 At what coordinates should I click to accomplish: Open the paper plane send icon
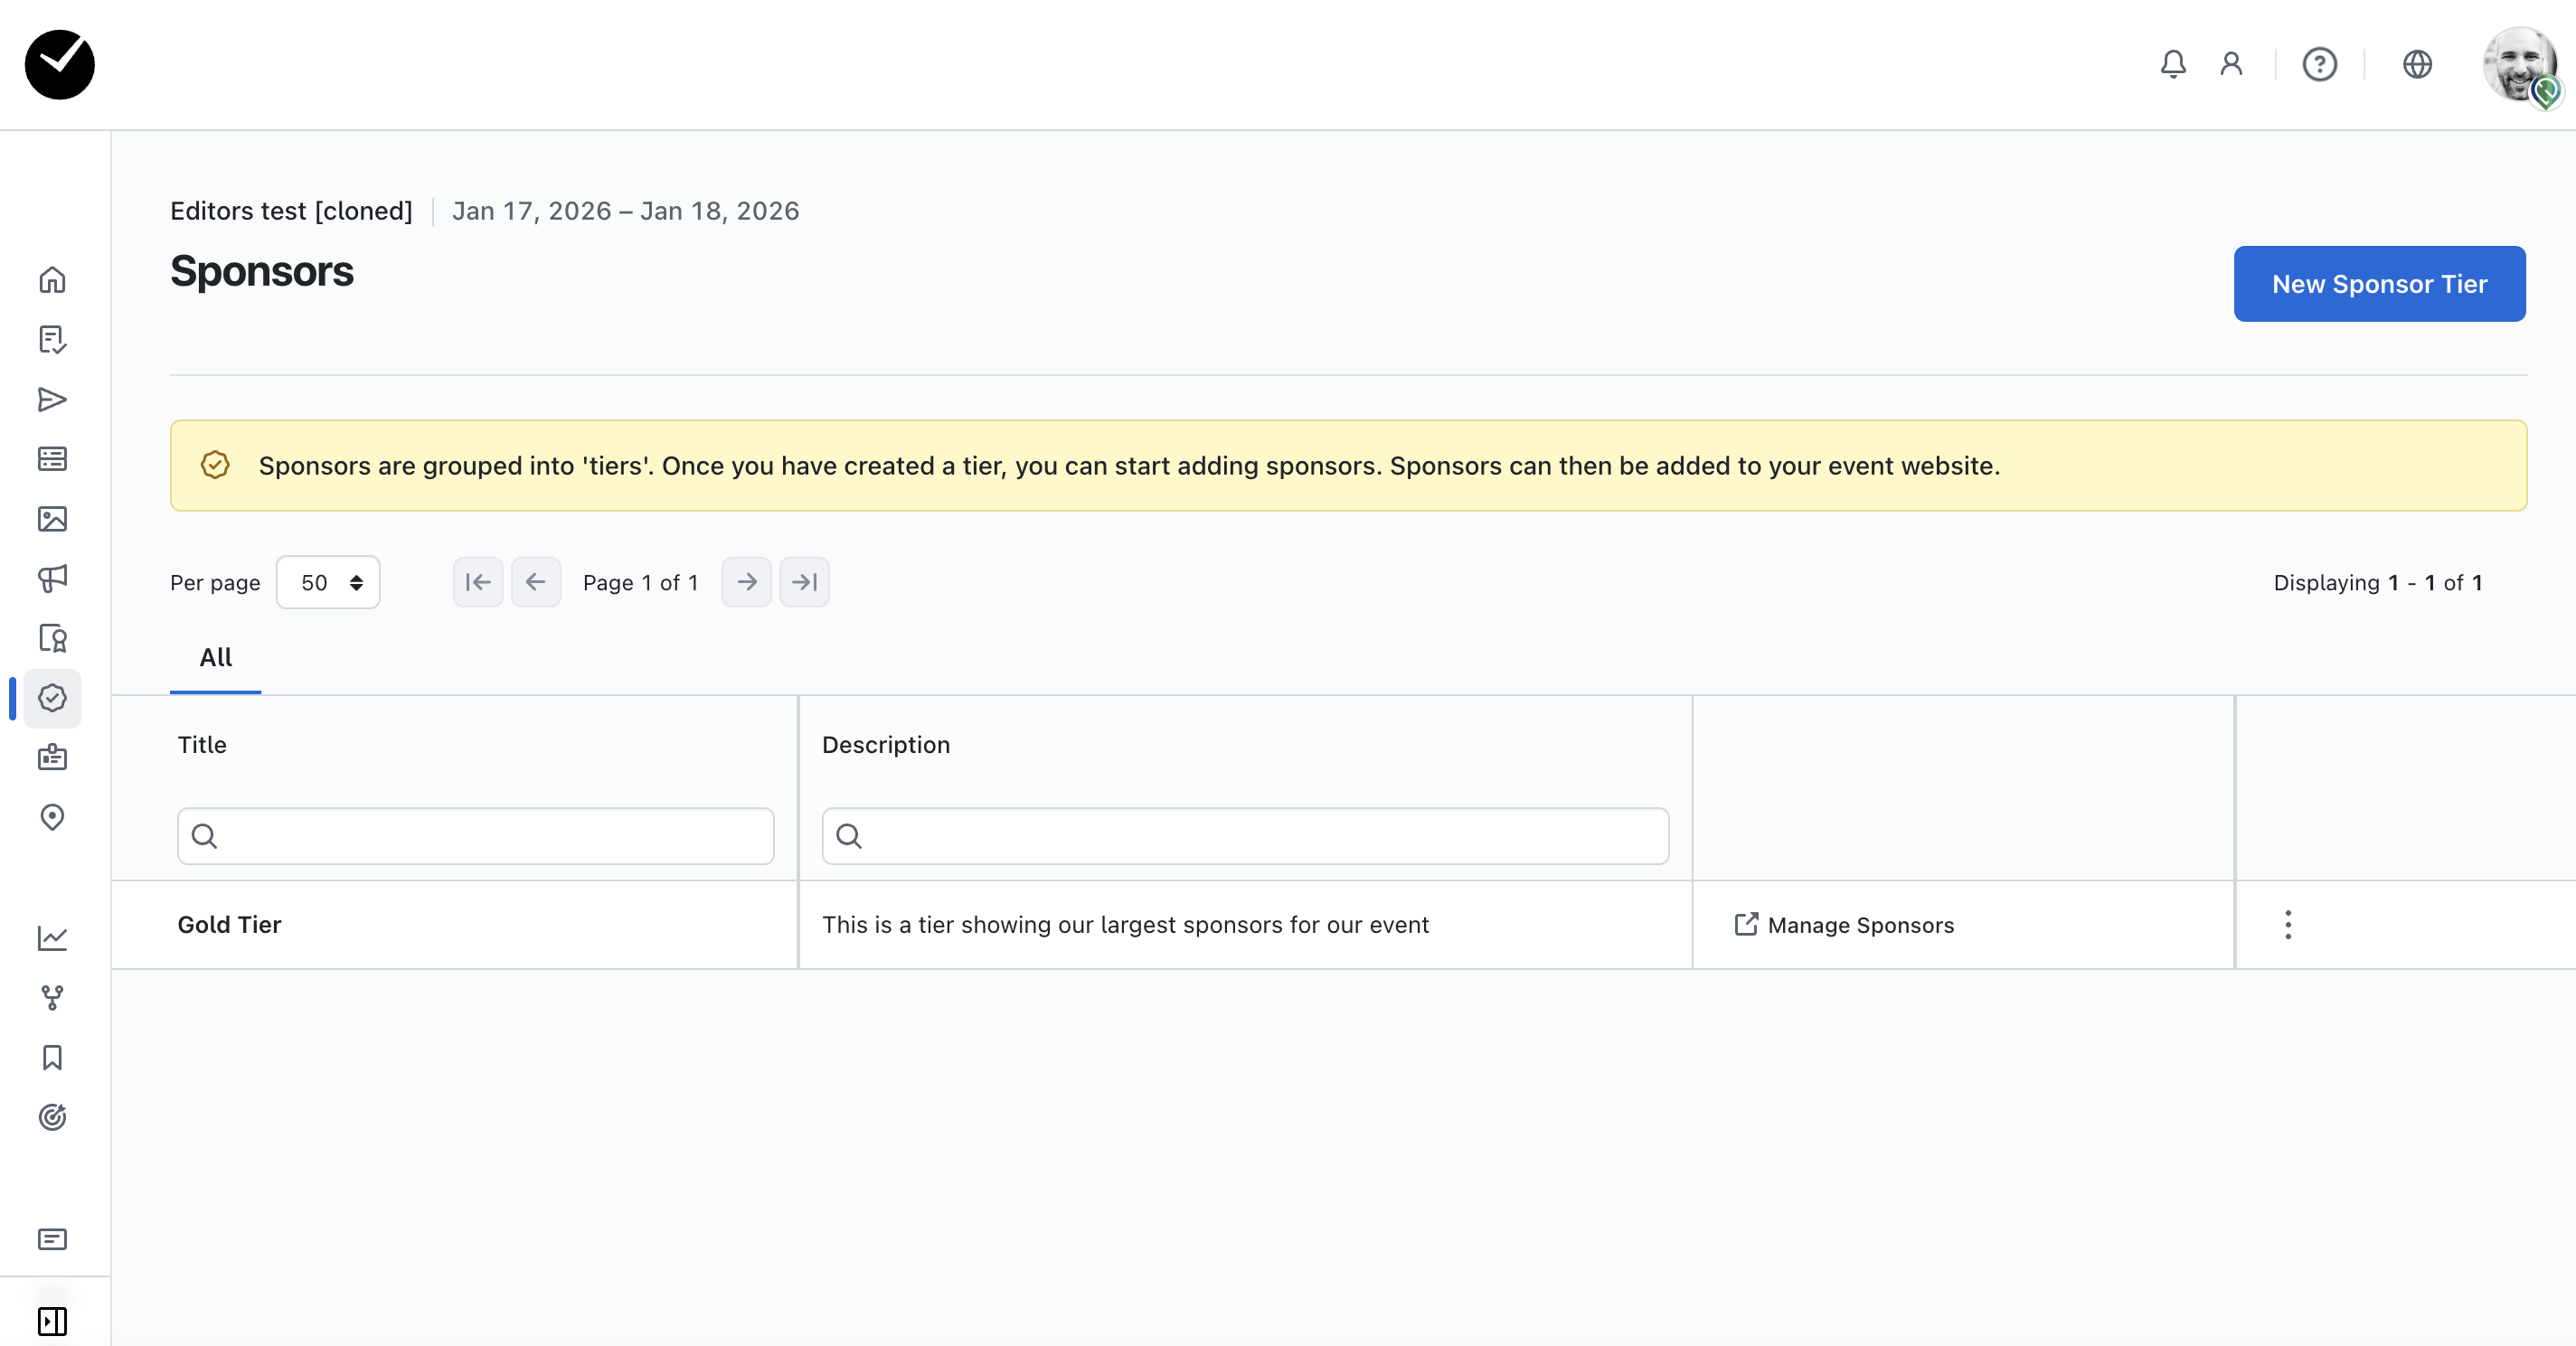(x=52, y=400)
